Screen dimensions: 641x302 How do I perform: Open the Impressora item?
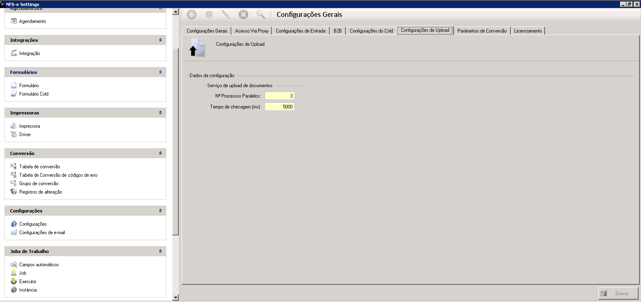coord(29,126)
